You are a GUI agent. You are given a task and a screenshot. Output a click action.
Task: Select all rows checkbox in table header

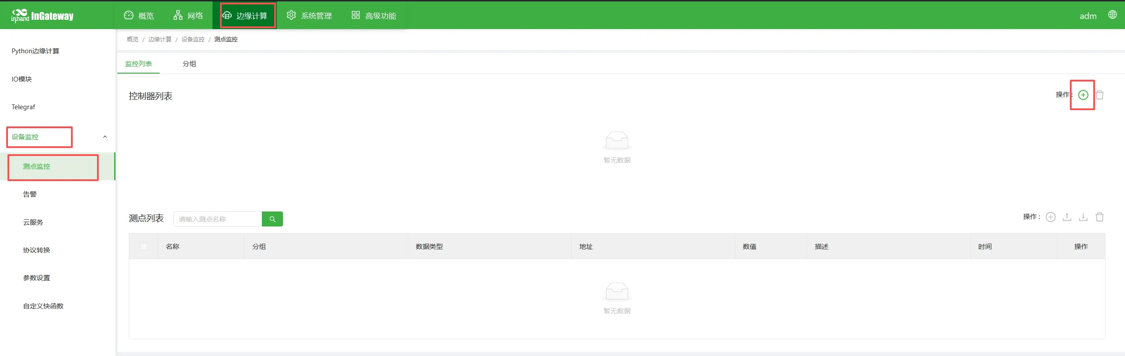click(x=143, y=246)
